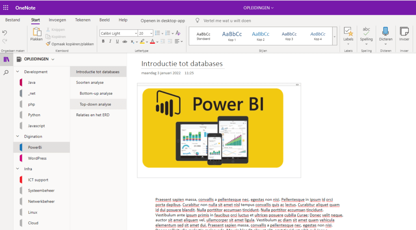This screenshot has width=416, height=230.
Task: Click the numbered list icon
Action: 168,33
